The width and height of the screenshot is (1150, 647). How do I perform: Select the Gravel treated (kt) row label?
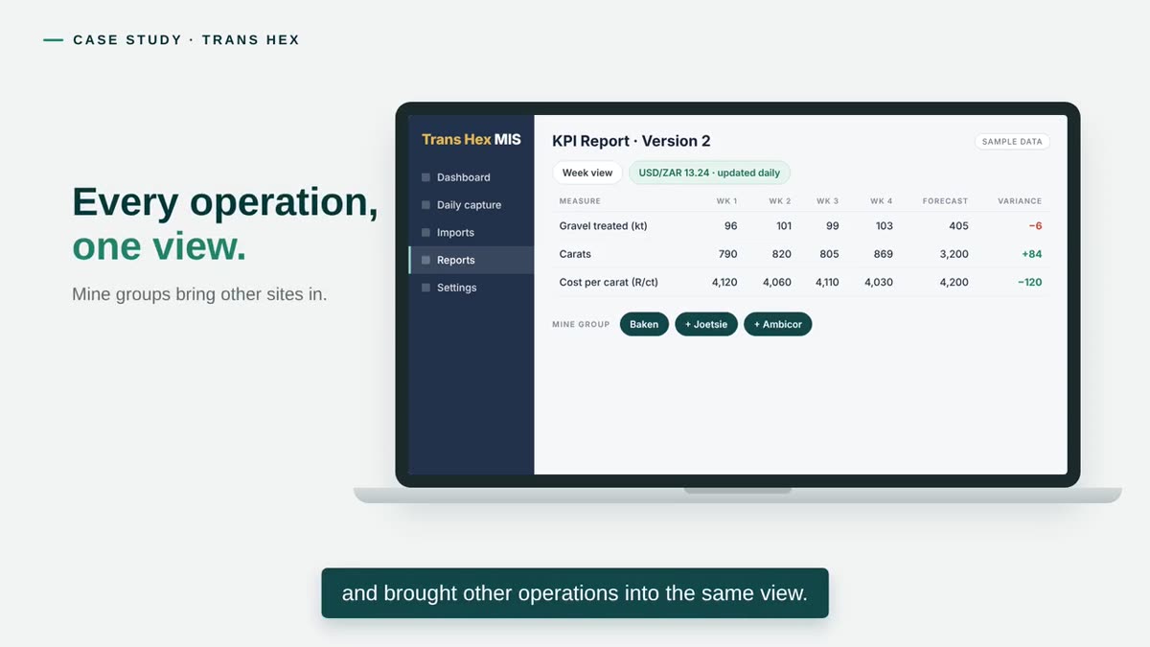[x=604, y=226]
